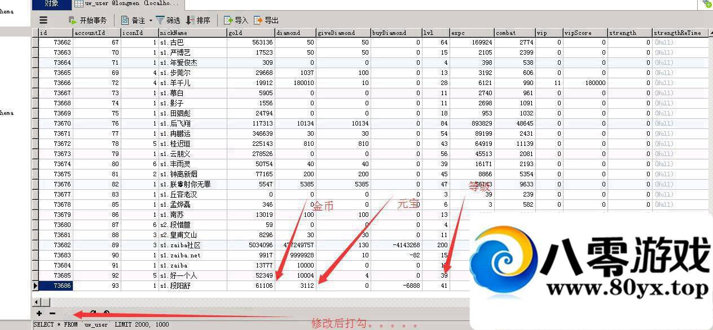Apply changes with the checkmark button
The image size is (713, 330).
click(x=66, y=313)
